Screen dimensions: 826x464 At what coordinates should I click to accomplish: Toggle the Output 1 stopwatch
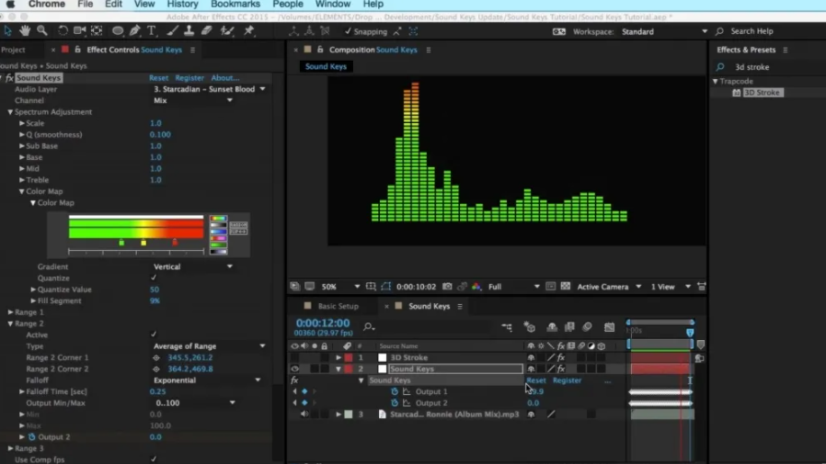click(395, 391)
